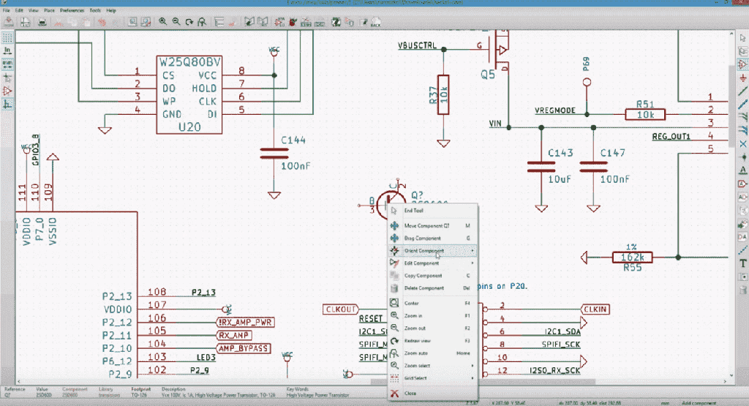Switch units to inches
The image size is (749, 406).
click(x=7, y=50)
